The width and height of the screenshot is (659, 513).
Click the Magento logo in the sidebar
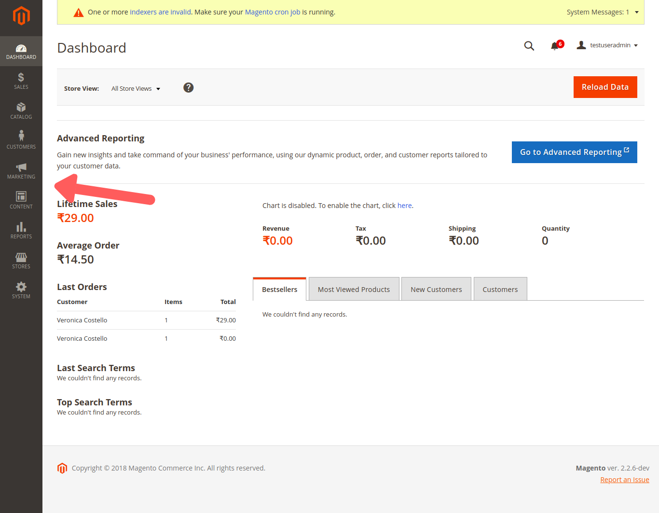[x=21, y=16]
